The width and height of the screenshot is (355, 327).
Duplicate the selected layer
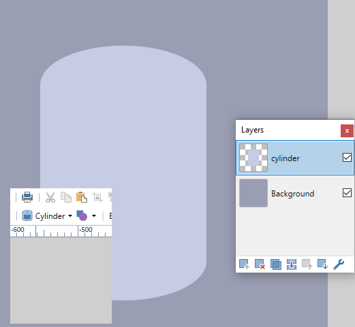click(276, 264)
